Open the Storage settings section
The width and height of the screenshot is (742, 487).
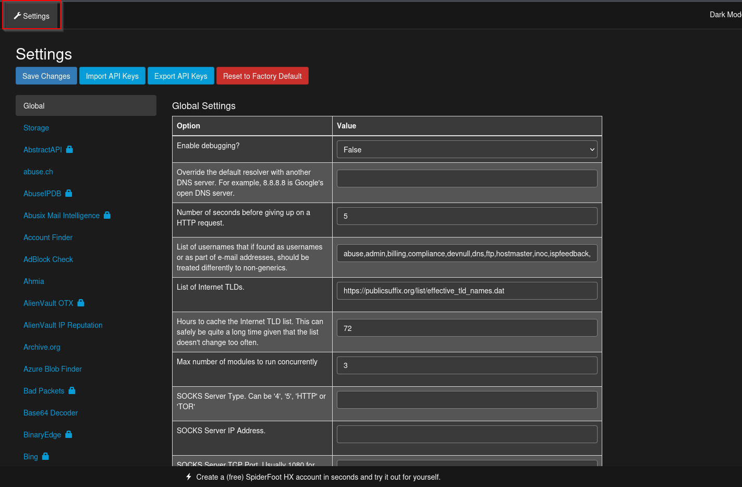tap(36, 127)
